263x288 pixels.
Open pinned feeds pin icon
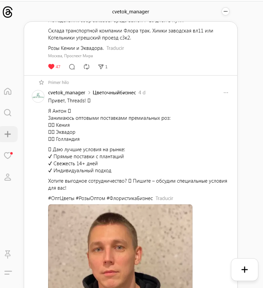(8, 254)
